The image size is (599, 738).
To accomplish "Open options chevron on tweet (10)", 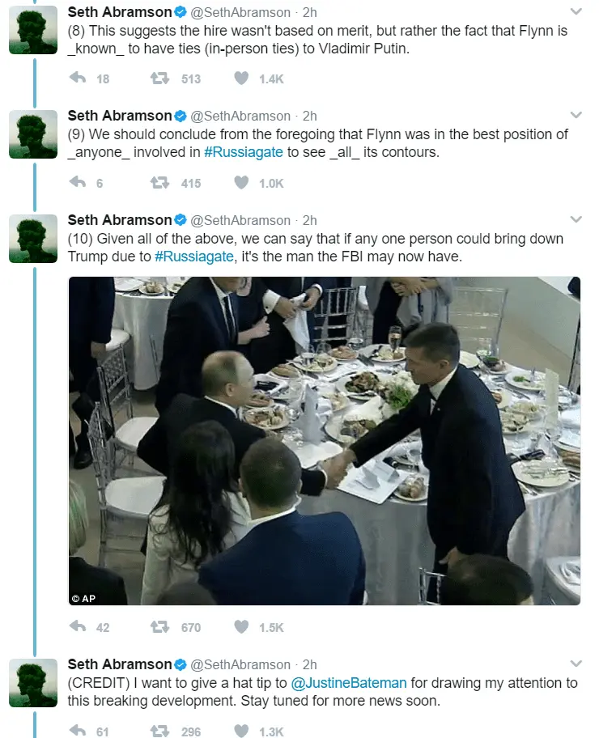I will (576, 220).
